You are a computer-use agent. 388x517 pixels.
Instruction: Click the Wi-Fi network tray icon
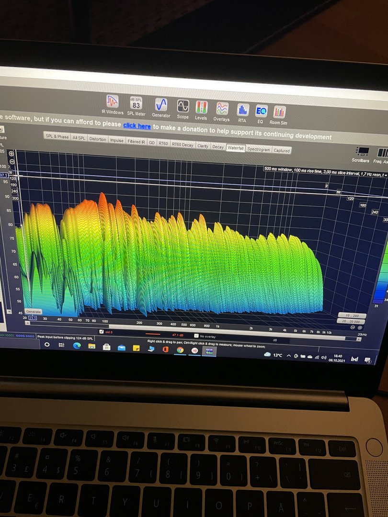coord(317,357)
